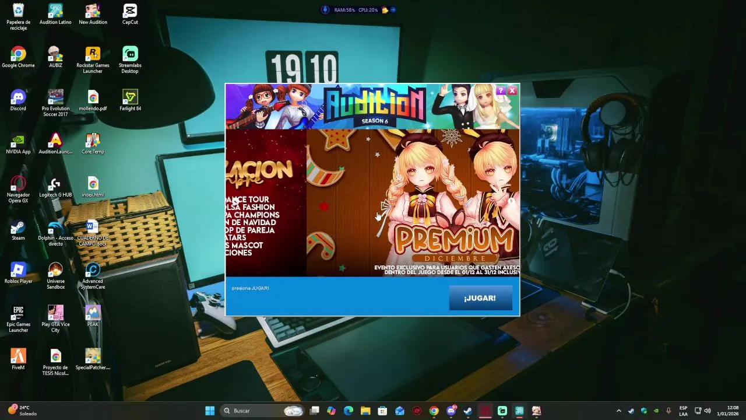Open the Google Chrome desktop shortcut
The width and height of the screenshot is (746, 420).
(18, 57)
